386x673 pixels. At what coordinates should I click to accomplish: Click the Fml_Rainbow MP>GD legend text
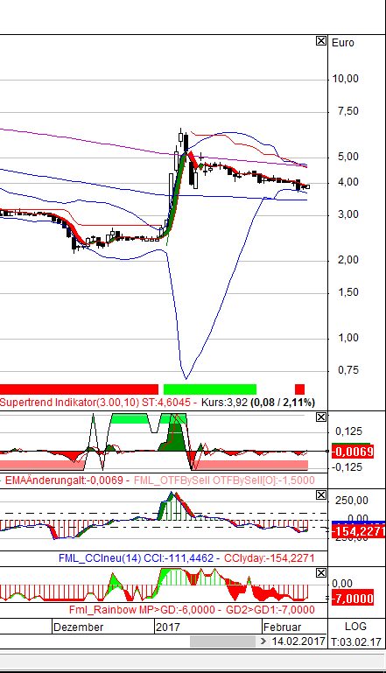(x=142, y=610)
